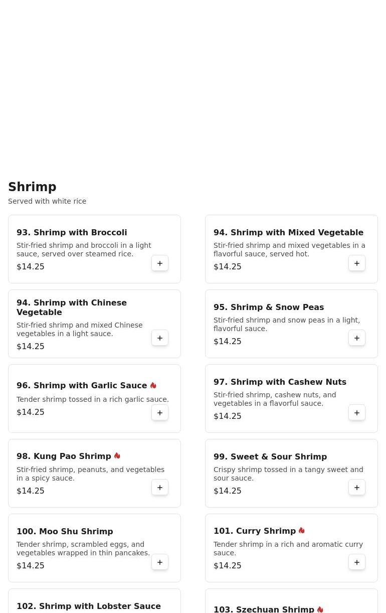Open 93. Shrimp with Broccoli item title

click(72, 233)
